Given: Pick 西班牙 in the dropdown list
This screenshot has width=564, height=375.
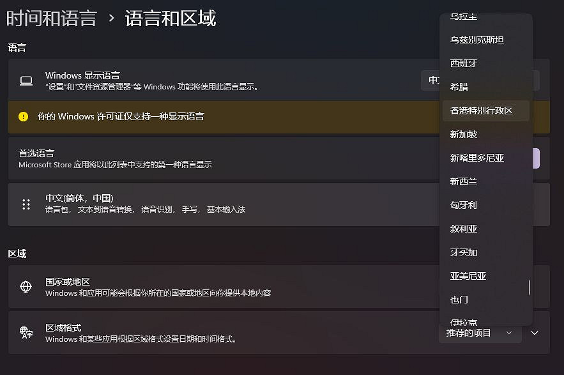Looking at the screenshot, I should point(464,63).
